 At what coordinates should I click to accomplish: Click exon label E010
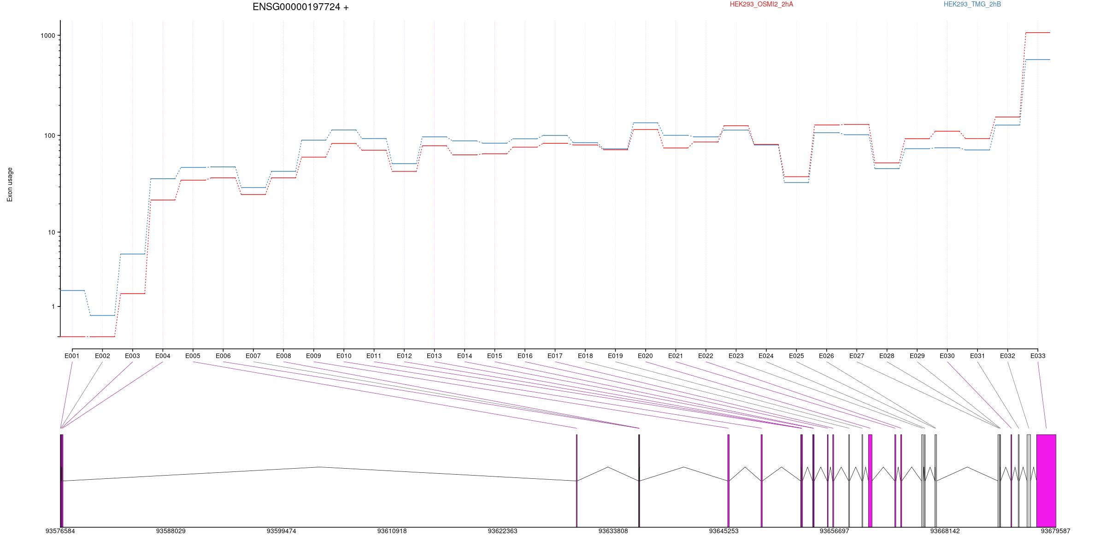(344, 356)
